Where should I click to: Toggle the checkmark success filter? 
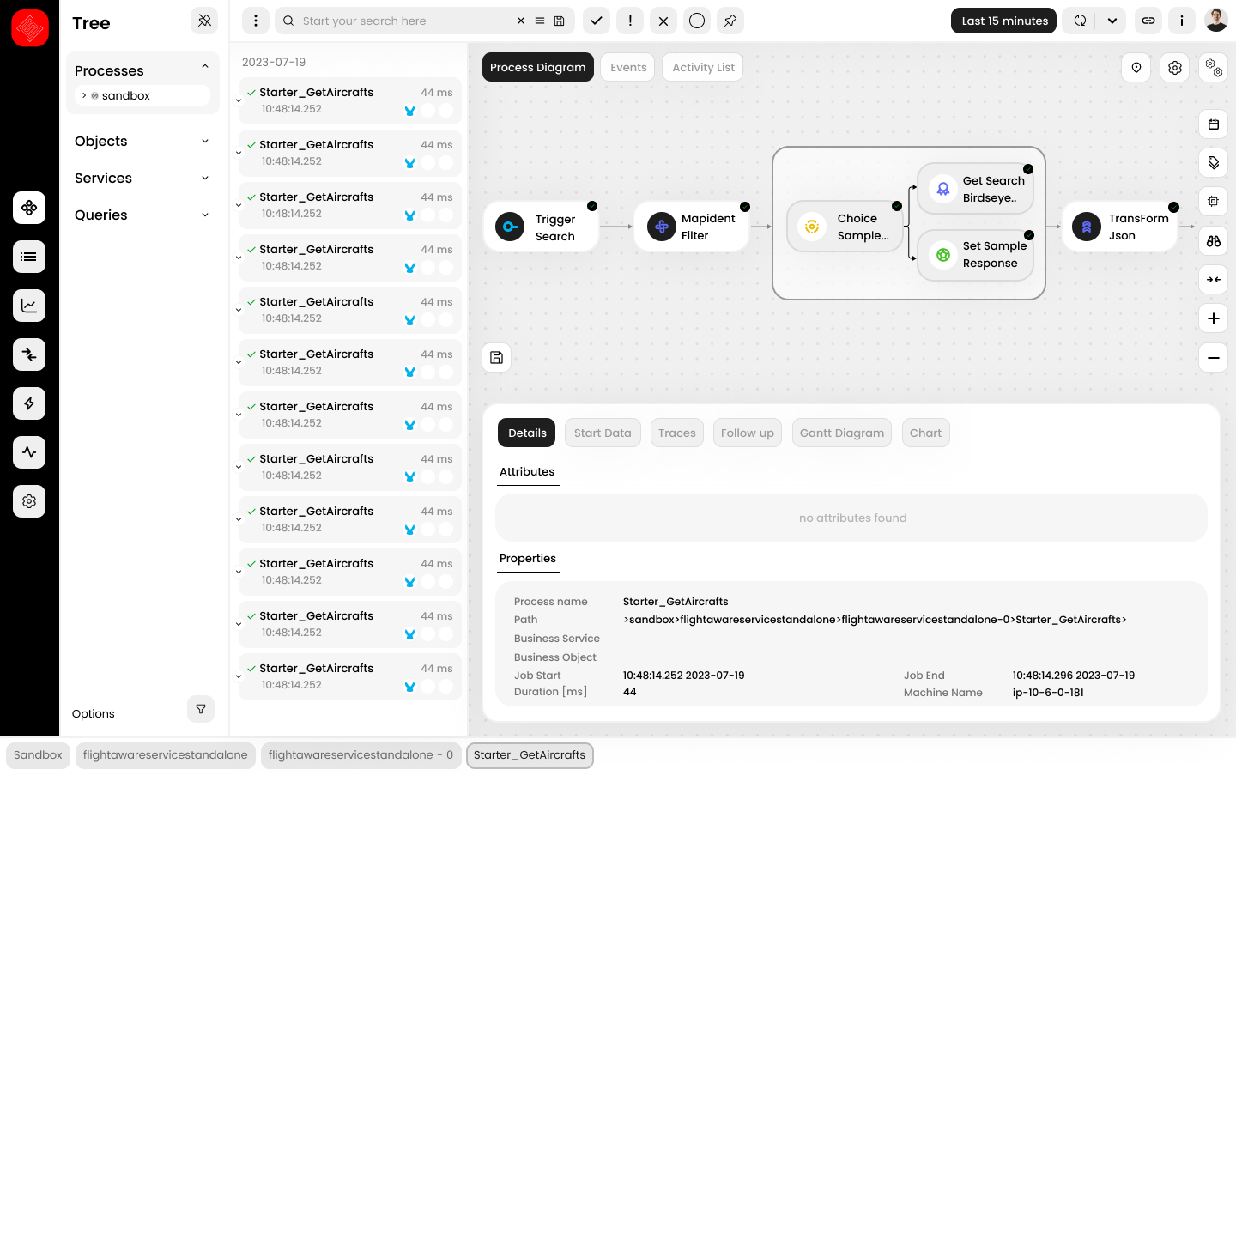pyautogui.click(x=597, y=21)
